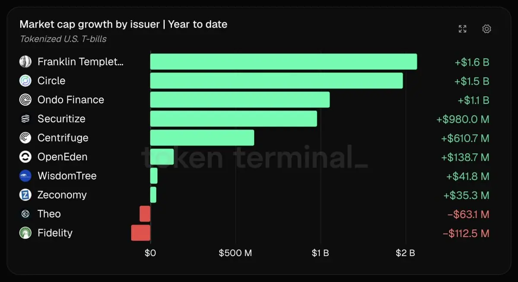Click the Zeconomy logo icon
Viewport: 518px width, 282px height.
pyautogui.click(x=25, y=195)
